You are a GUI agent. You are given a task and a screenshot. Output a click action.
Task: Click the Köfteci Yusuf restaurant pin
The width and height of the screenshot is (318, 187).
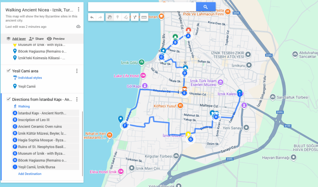(x=180, y=105)
